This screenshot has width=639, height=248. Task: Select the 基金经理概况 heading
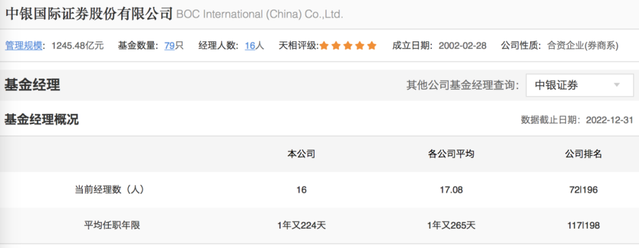coord(41,120)
